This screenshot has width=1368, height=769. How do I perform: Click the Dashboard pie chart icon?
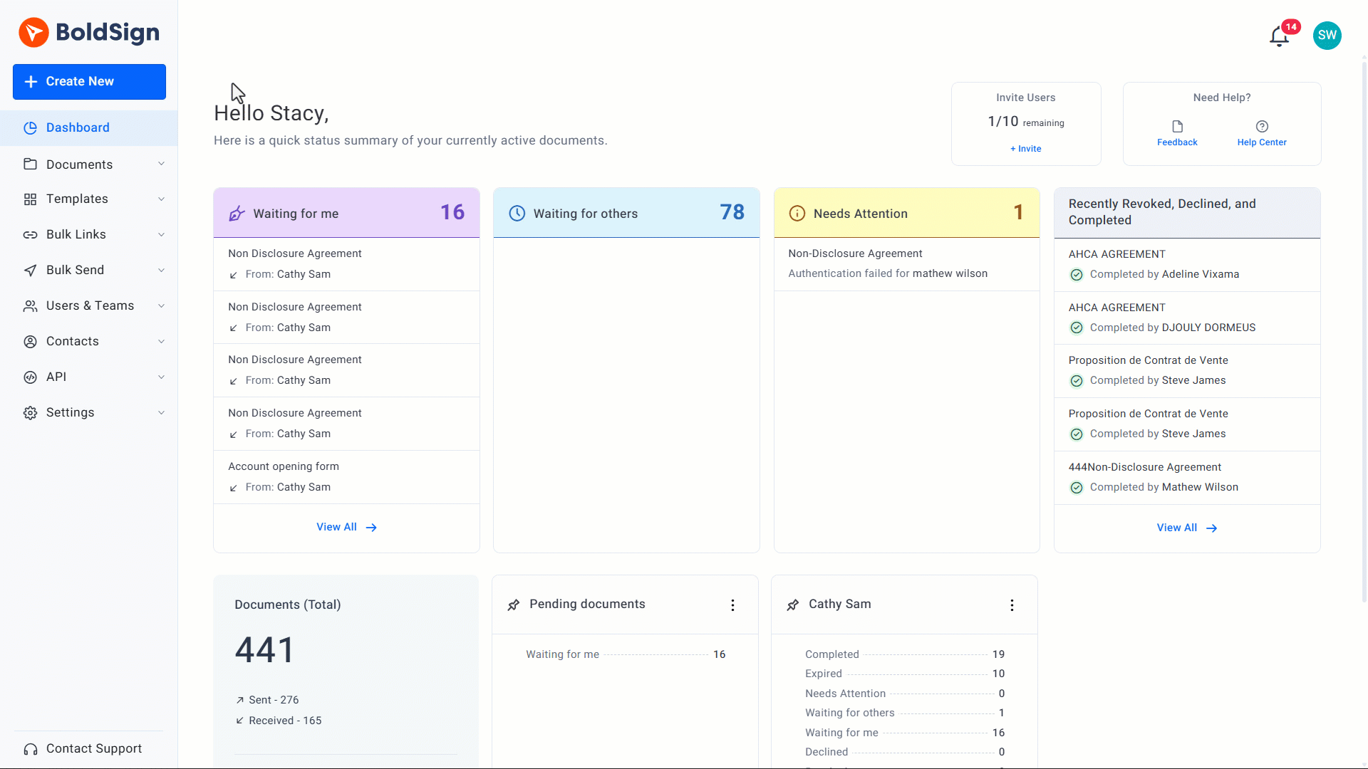coord(30,128)
